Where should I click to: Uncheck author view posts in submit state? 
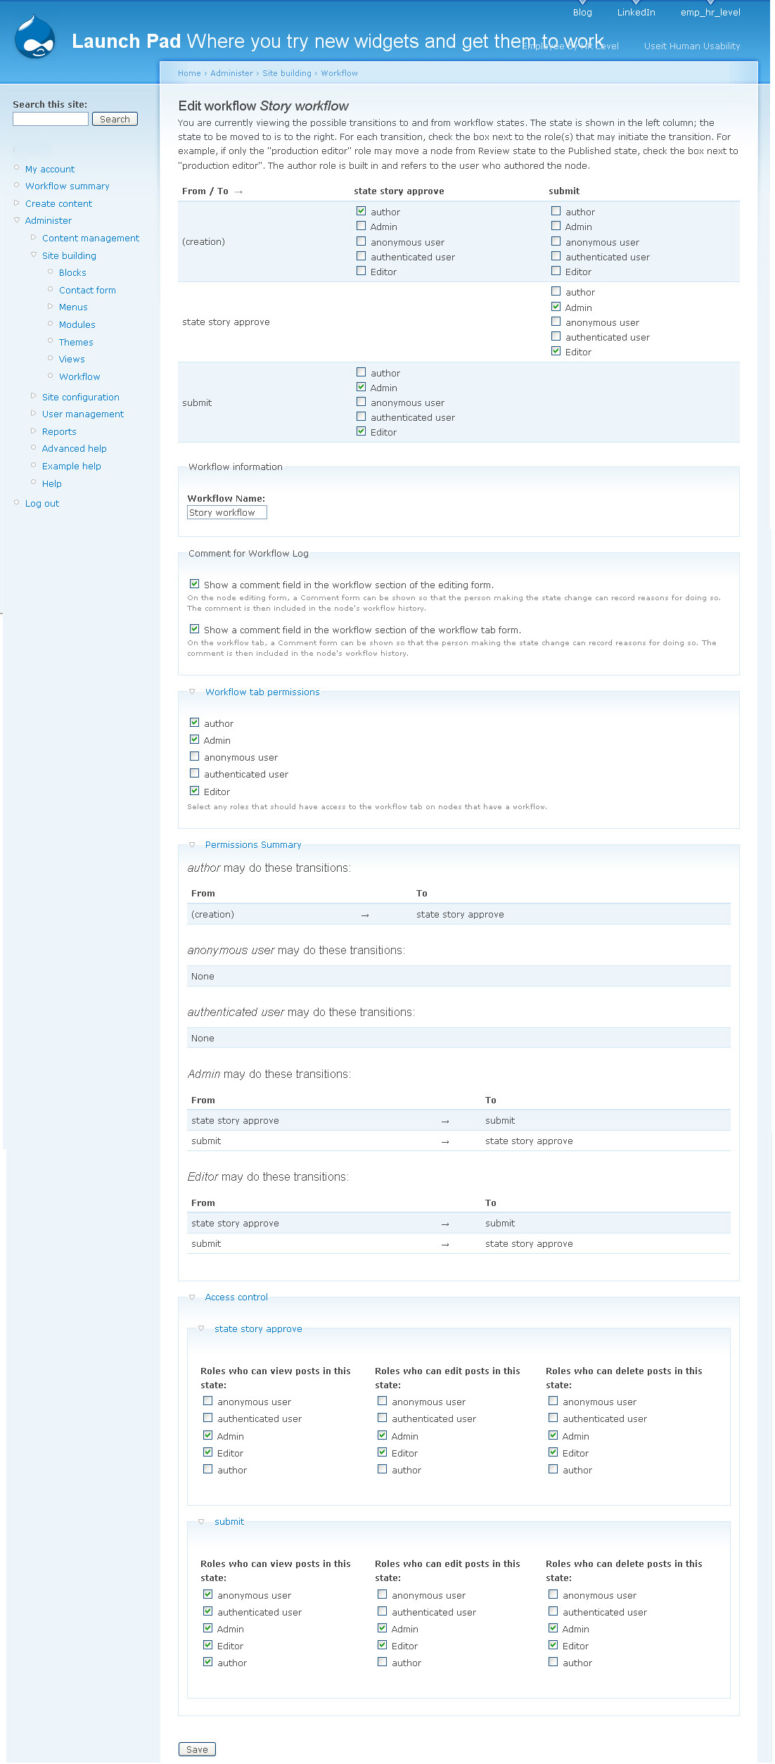(x=207, y=1662)
